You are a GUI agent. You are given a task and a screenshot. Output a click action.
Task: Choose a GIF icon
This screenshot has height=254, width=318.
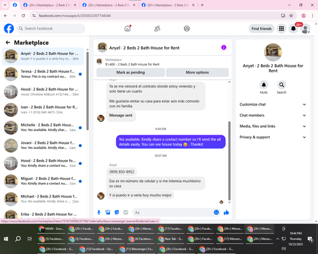[126, 212]
